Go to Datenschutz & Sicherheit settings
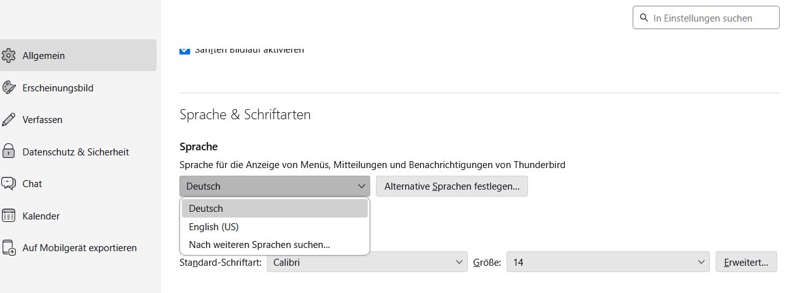 pos(75,152)
